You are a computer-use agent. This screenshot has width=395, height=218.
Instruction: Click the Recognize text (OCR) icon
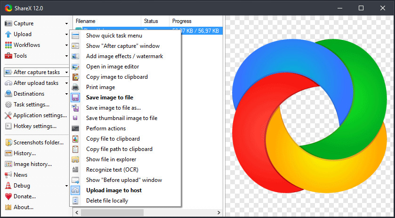(x=75, y=170)
